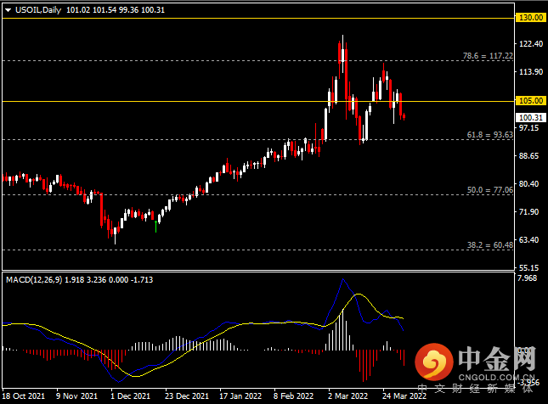Click the price axis value 80.40
The image size is (548, 404).
point(528,183)
